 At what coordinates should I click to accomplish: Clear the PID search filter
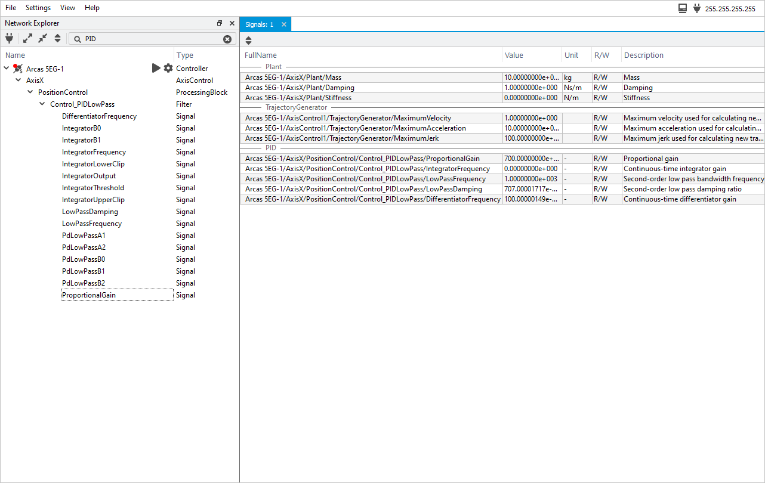coord(227,39)
